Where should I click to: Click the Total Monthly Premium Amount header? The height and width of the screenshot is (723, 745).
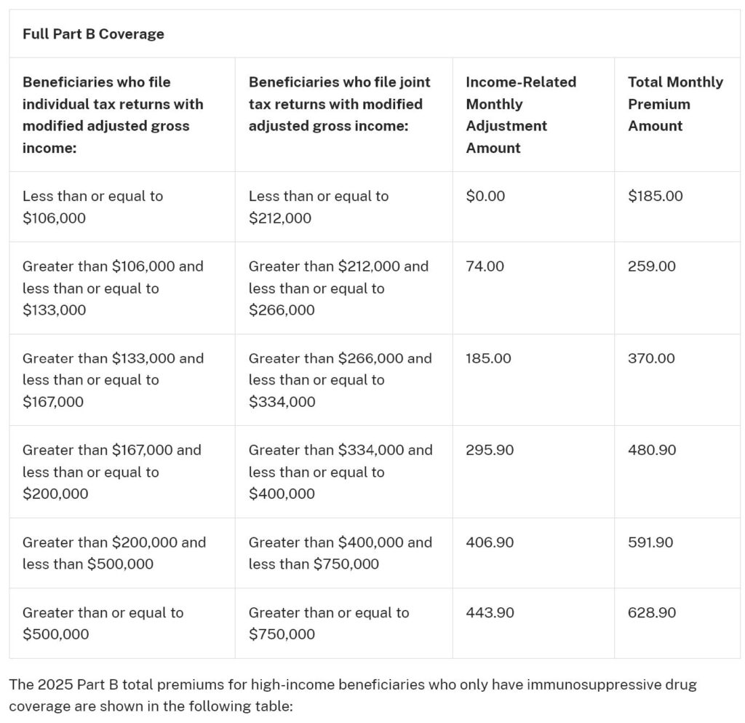[675, 103]
